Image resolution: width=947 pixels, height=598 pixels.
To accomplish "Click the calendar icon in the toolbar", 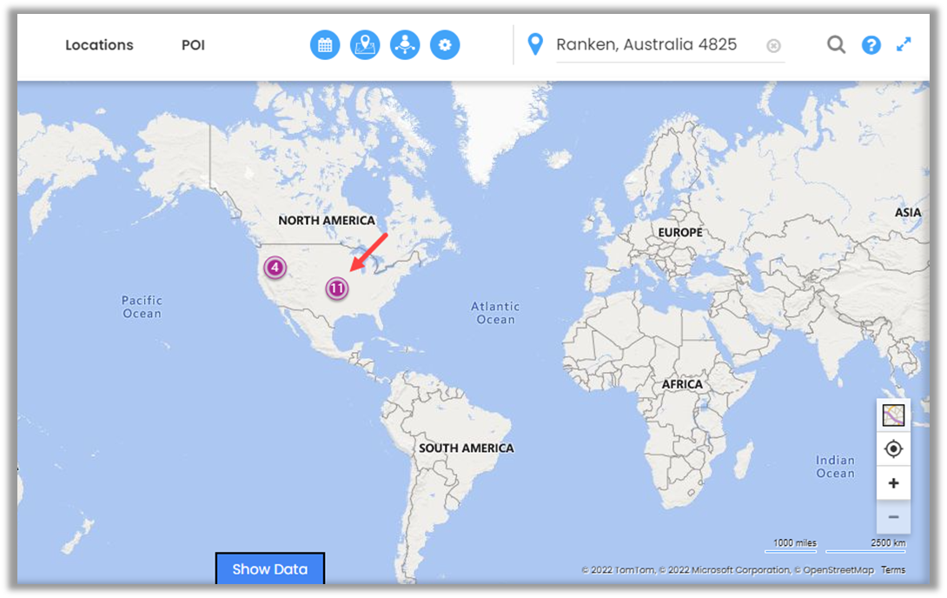I will coord(325,45).
